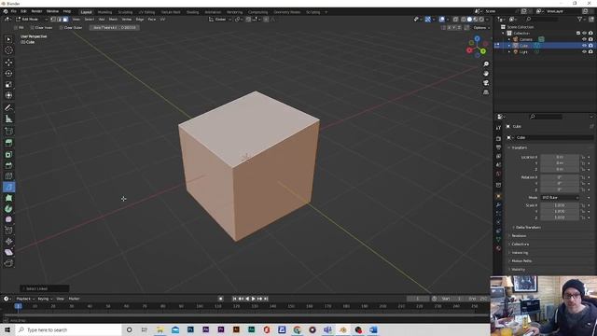Select the Scale tool
Viewport: 597px width, 336px height.
8,84
